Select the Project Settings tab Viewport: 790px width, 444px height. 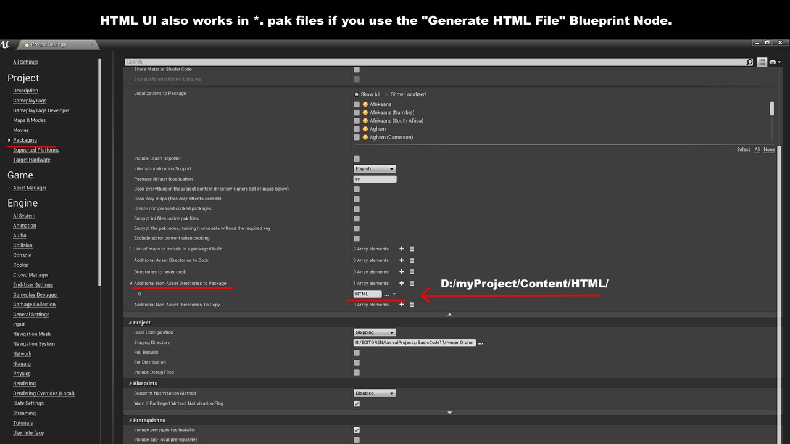coord(49,44)
